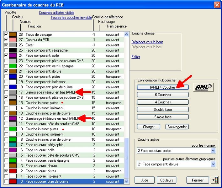Click the AML logo icon

(203, 87)
